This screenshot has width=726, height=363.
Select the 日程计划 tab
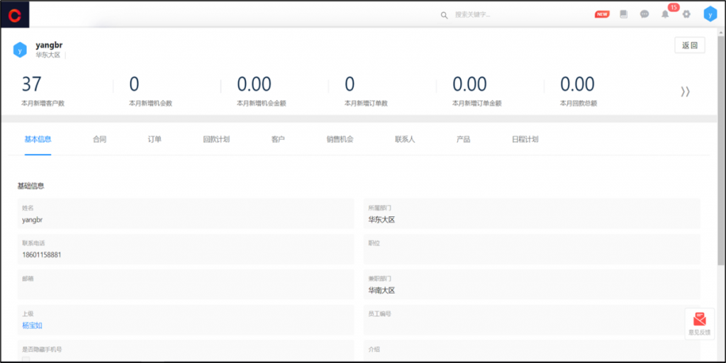click(x=525, y=140)
